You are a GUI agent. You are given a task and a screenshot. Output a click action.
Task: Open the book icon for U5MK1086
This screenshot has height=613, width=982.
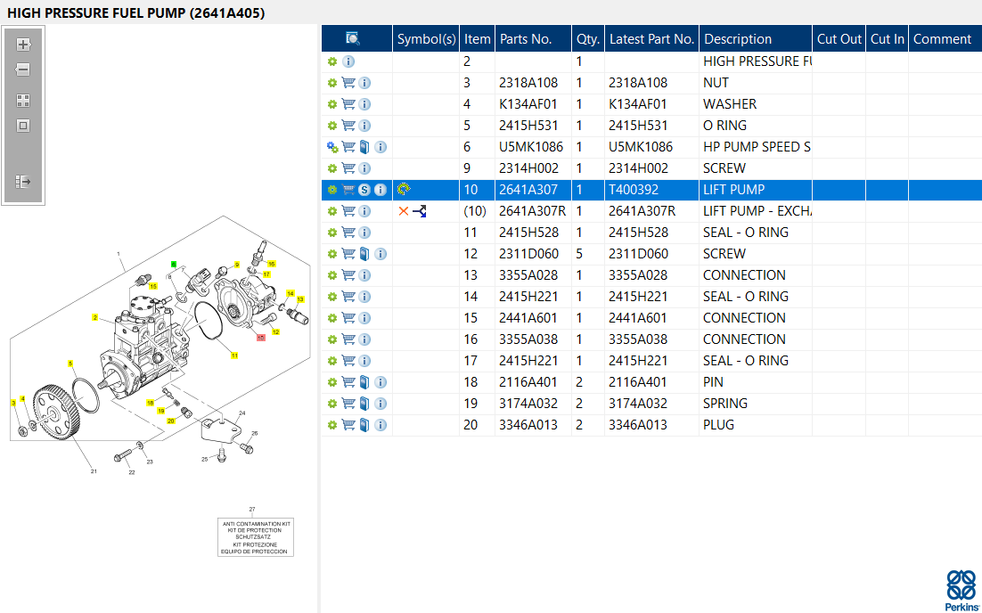point(364,147)
